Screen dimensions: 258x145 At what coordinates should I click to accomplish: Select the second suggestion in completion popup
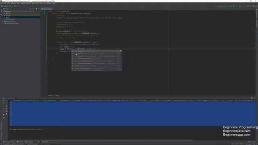pyautogui.click(x=96, y=54)
